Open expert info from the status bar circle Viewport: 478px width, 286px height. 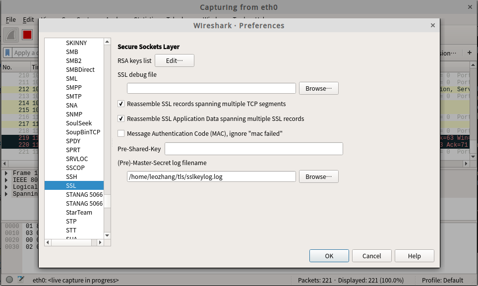click(9, 280)
